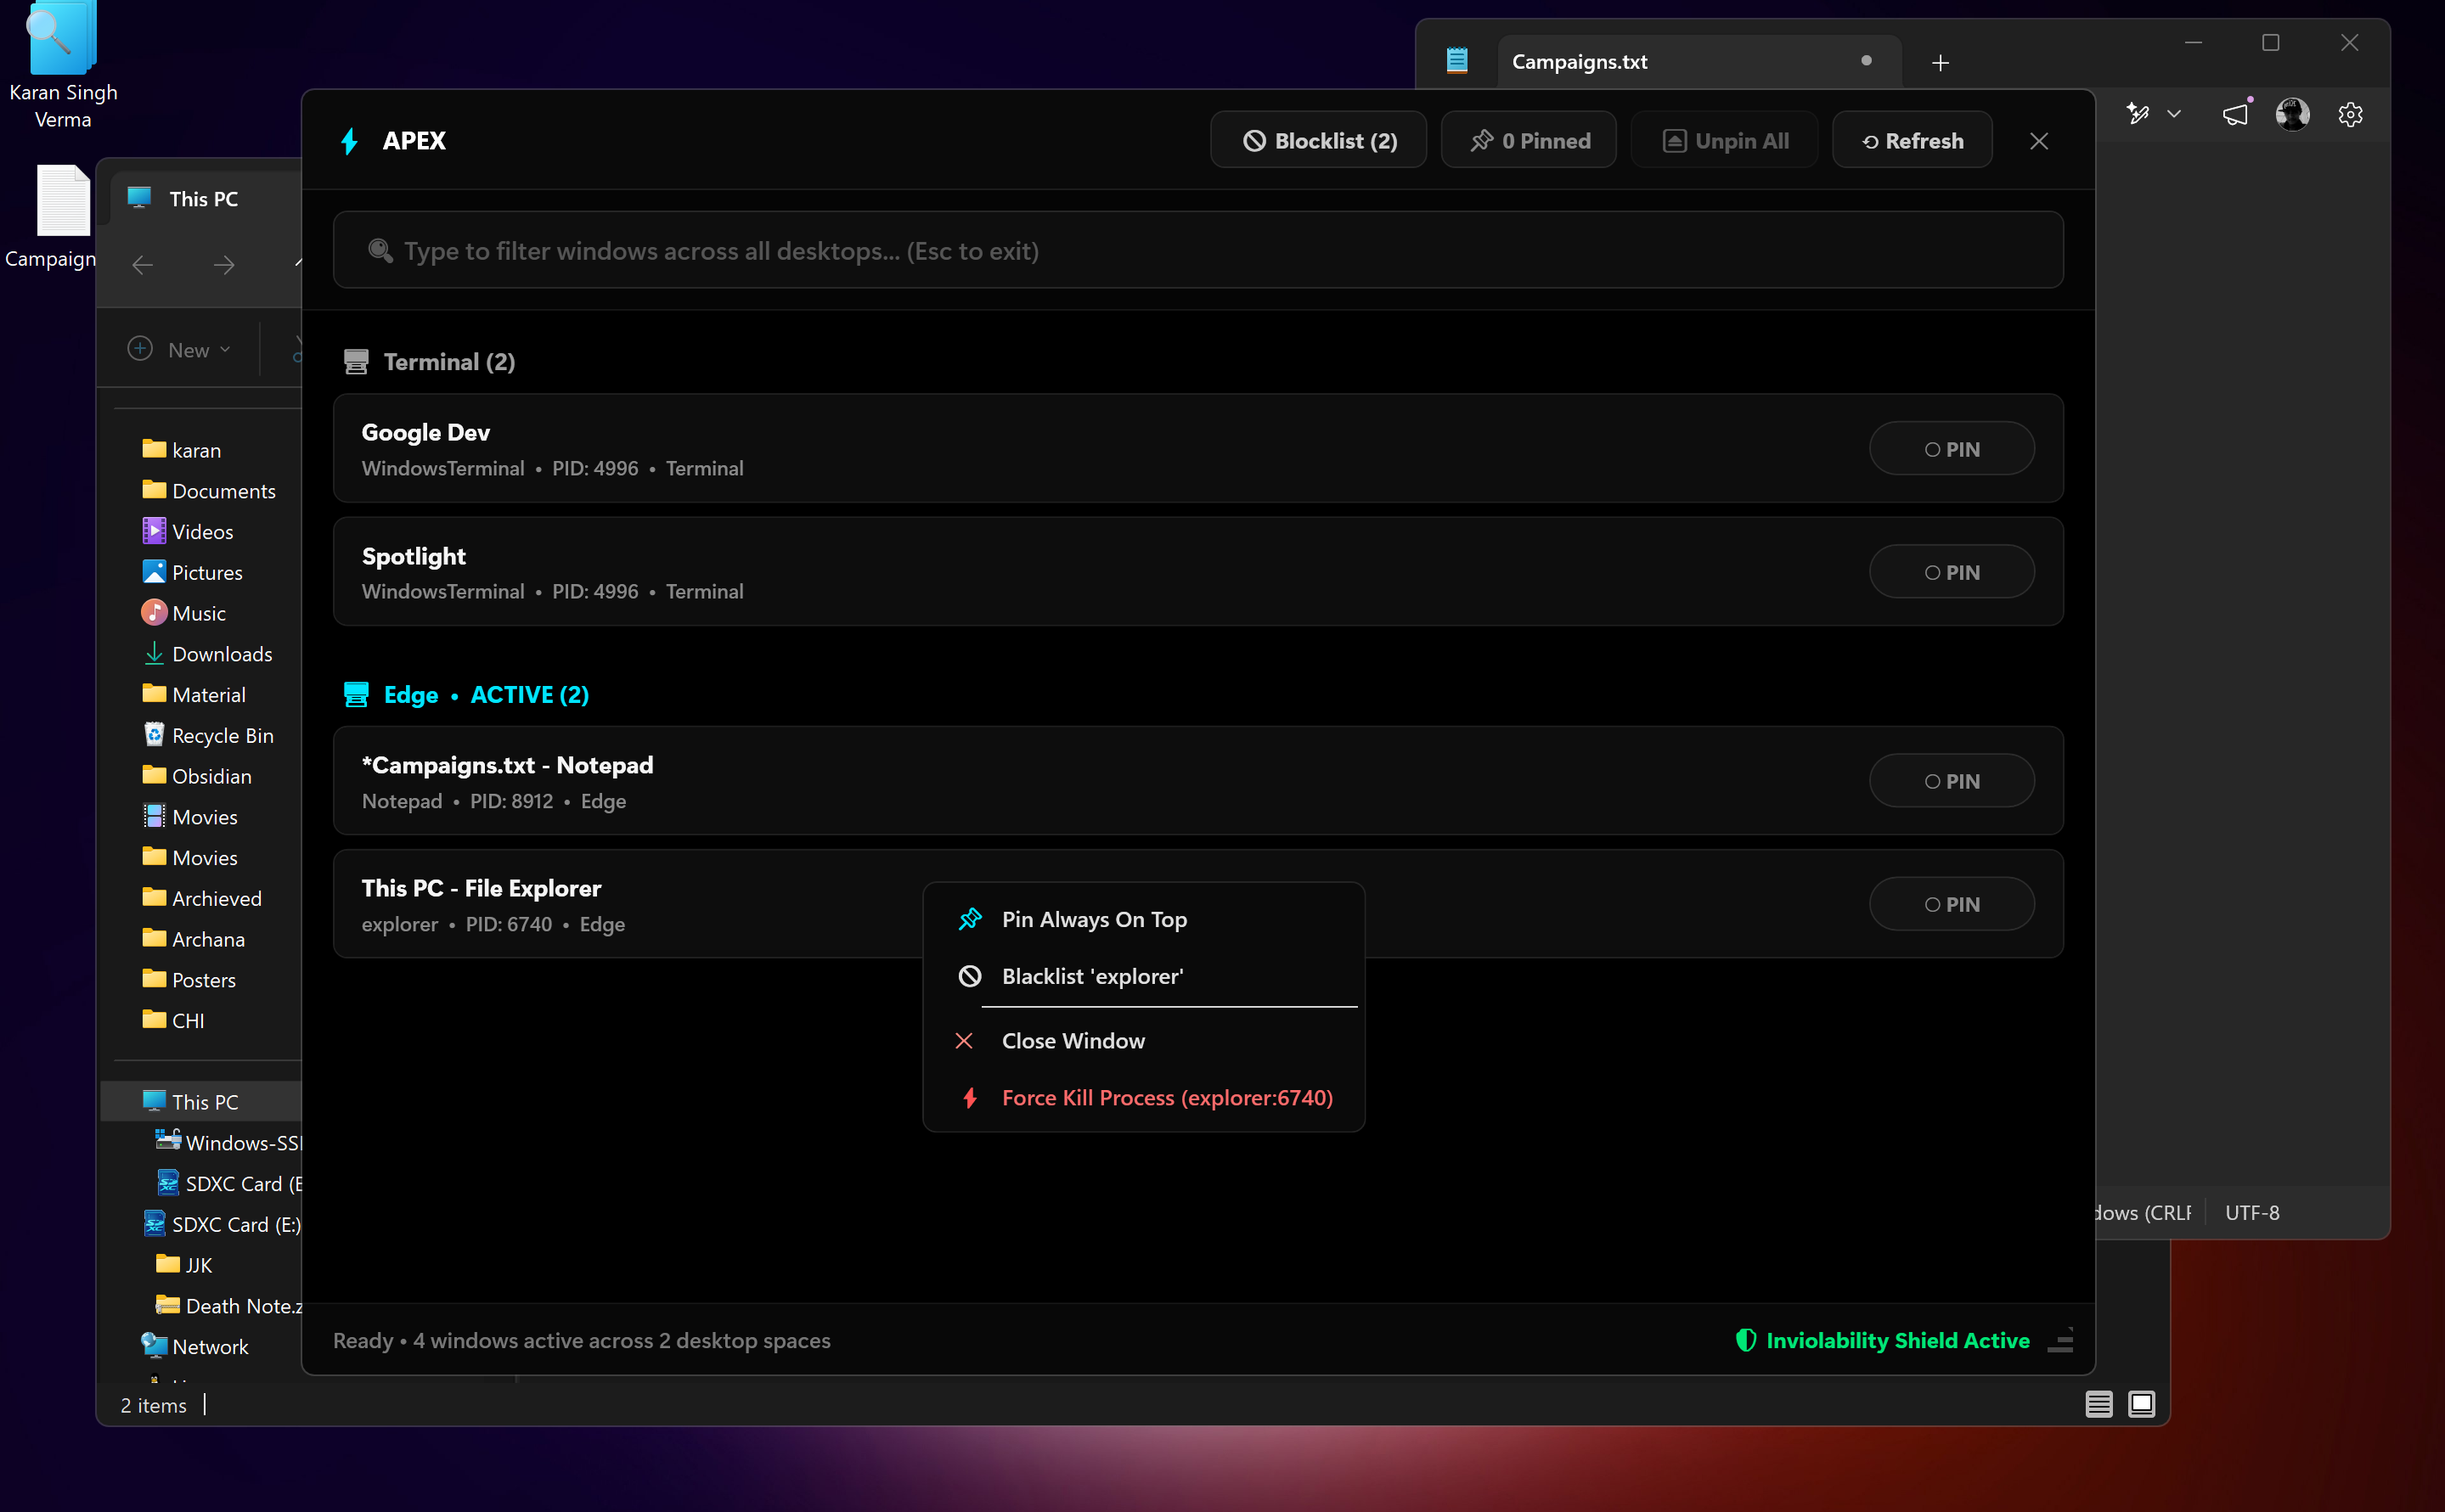This screenshot has height=1512, width=2445.
Task: Switch Explorer to large icons view
Action: [x=2141, y=1404]
